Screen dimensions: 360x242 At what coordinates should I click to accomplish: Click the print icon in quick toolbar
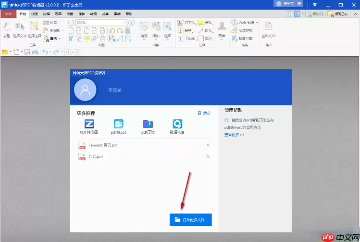click(x=35, y=51)
